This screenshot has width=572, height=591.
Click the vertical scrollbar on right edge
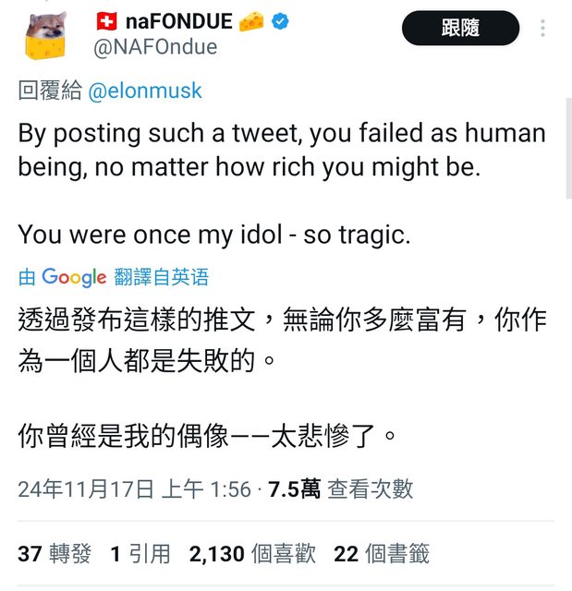[x=568, y=148]
